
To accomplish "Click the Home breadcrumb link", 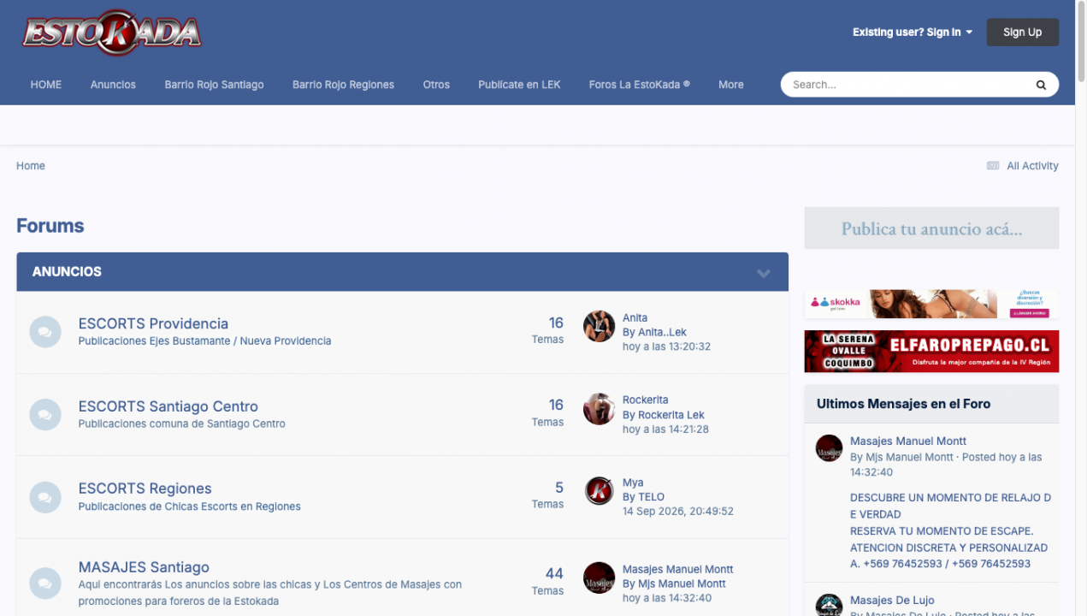I will [x=31, y=166].
